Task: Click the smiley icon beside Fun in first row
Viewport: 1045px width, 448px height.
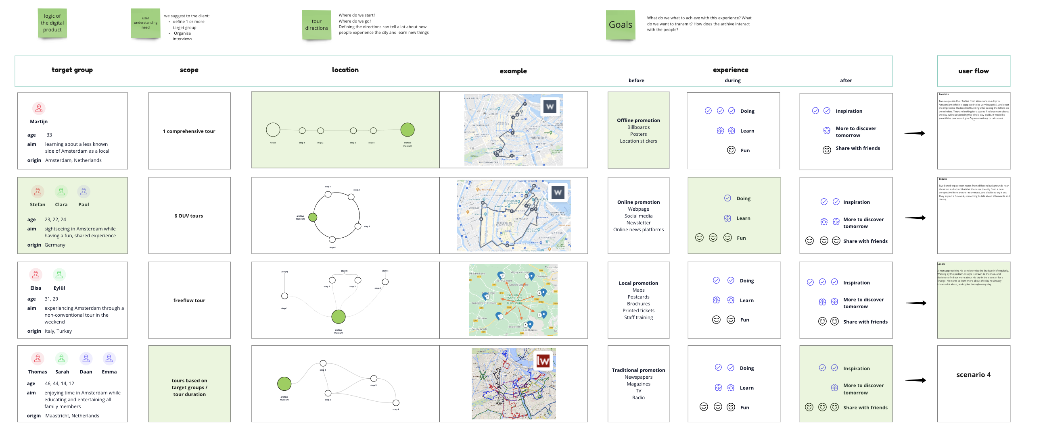Action: point(731,150)
